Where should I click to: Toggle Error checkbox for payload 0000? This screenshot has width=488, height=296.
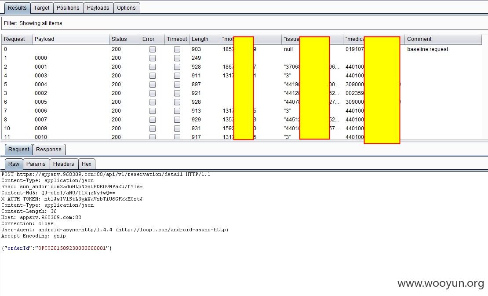[x=153, y=58]
